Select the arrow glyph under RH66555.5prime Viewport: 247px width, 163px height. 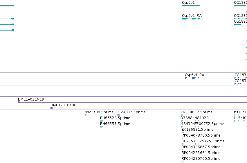102,127
